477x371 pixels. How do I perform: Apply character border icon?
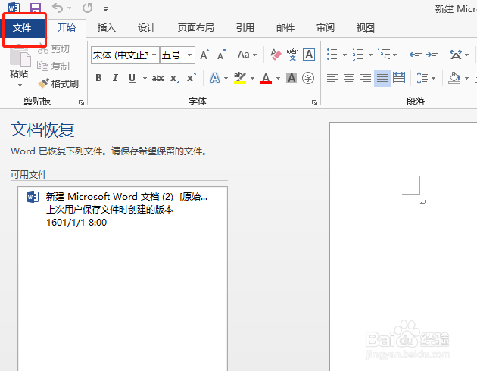309,55
